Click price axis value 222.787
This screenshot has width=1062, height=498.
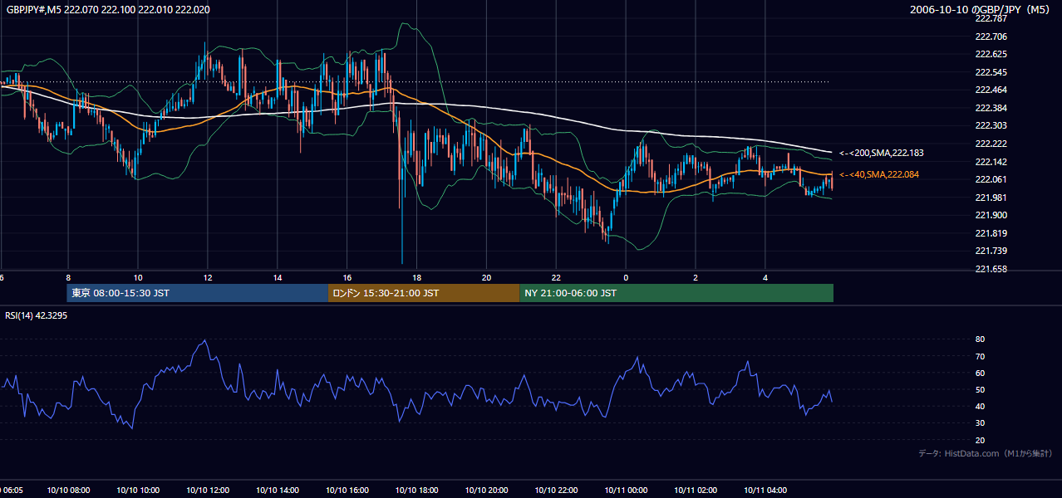coord(991,18)
